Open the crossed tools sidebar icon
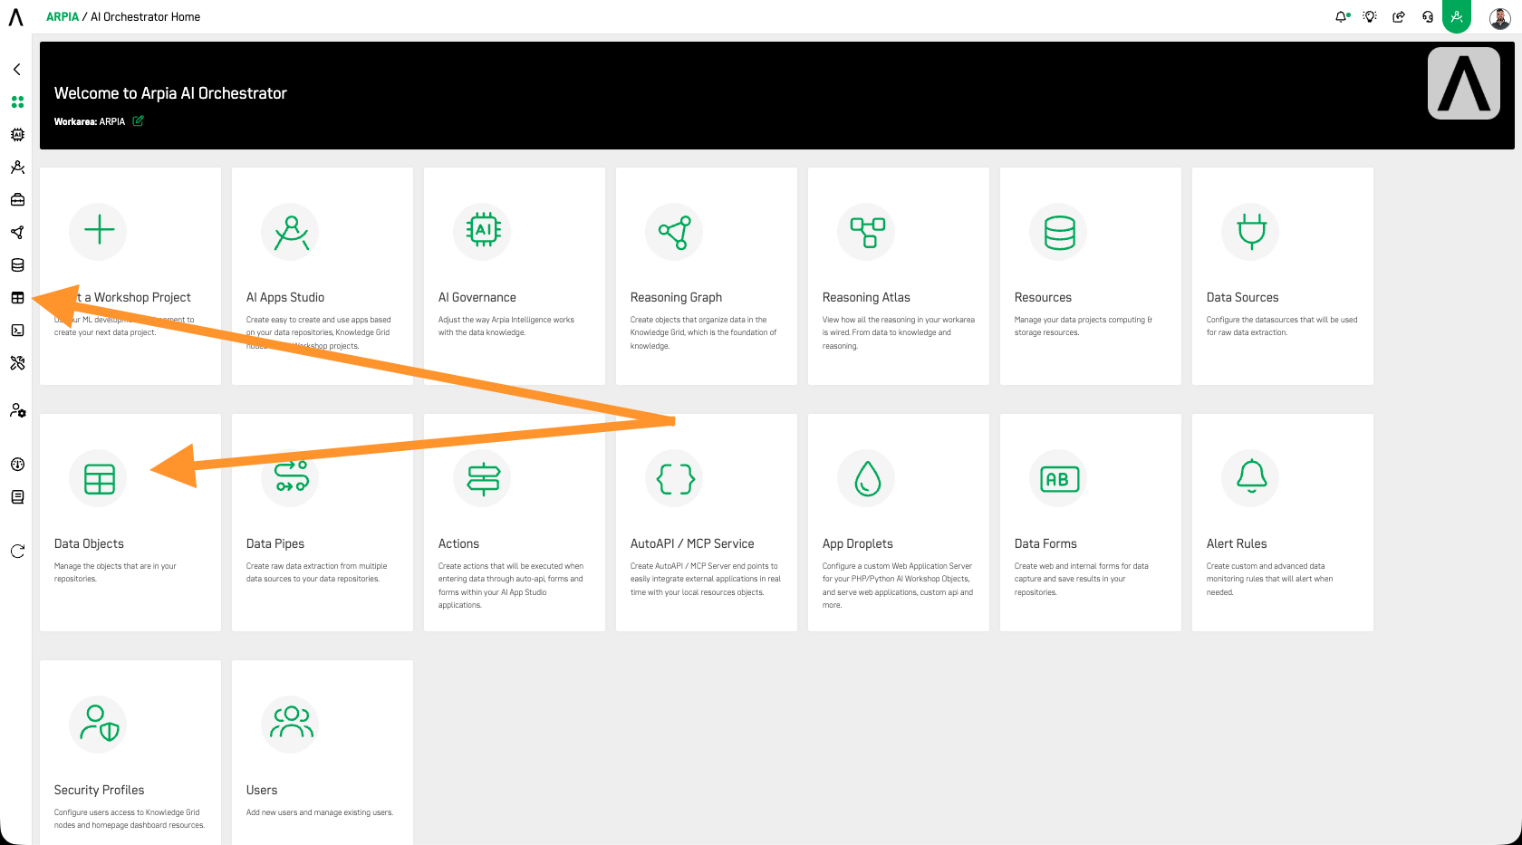This screenshot has width=1522, height=845. click(17, 363)
